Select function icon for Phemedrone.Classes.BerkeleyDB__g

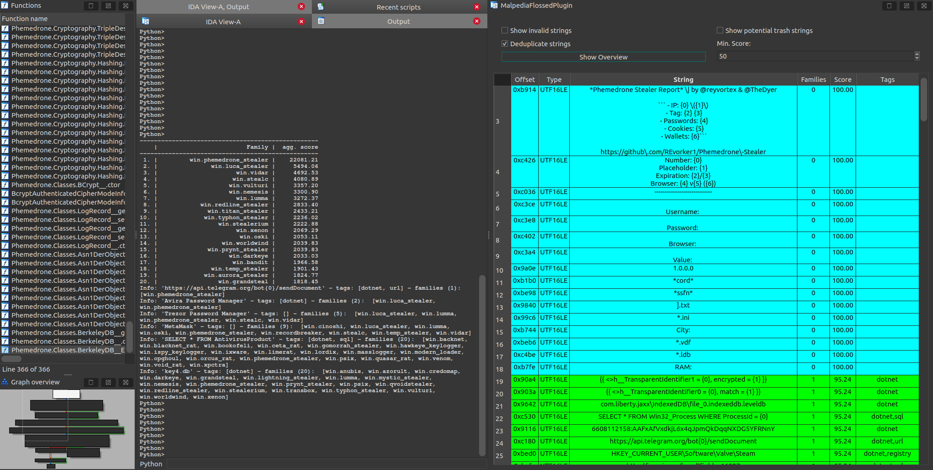pos(5,333)
